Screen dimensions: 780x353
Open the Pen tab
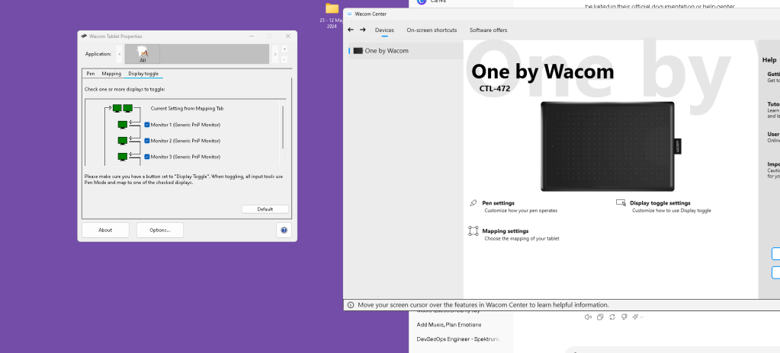91,74
